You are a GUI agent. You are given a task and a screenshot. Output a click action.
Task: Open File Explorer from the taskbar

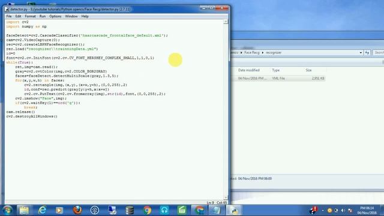(24, 210)
